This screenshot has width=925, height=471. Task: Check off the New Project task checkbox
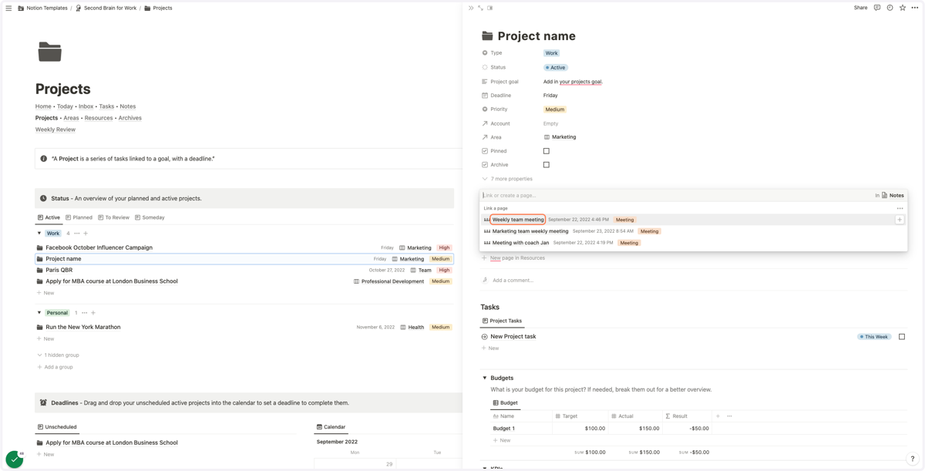(902, 337)
